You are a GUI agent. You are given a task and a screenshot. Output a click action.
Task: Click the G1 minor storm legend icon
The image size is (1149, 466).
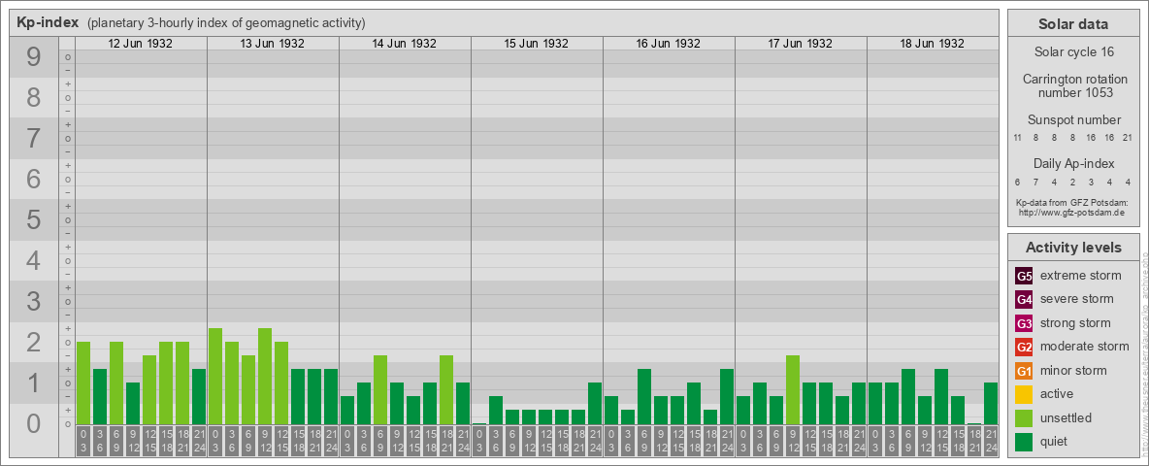1025,371
